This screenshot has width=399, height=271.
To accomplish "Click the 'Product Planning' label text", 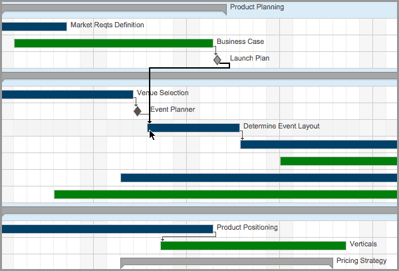I will point(257,7).
